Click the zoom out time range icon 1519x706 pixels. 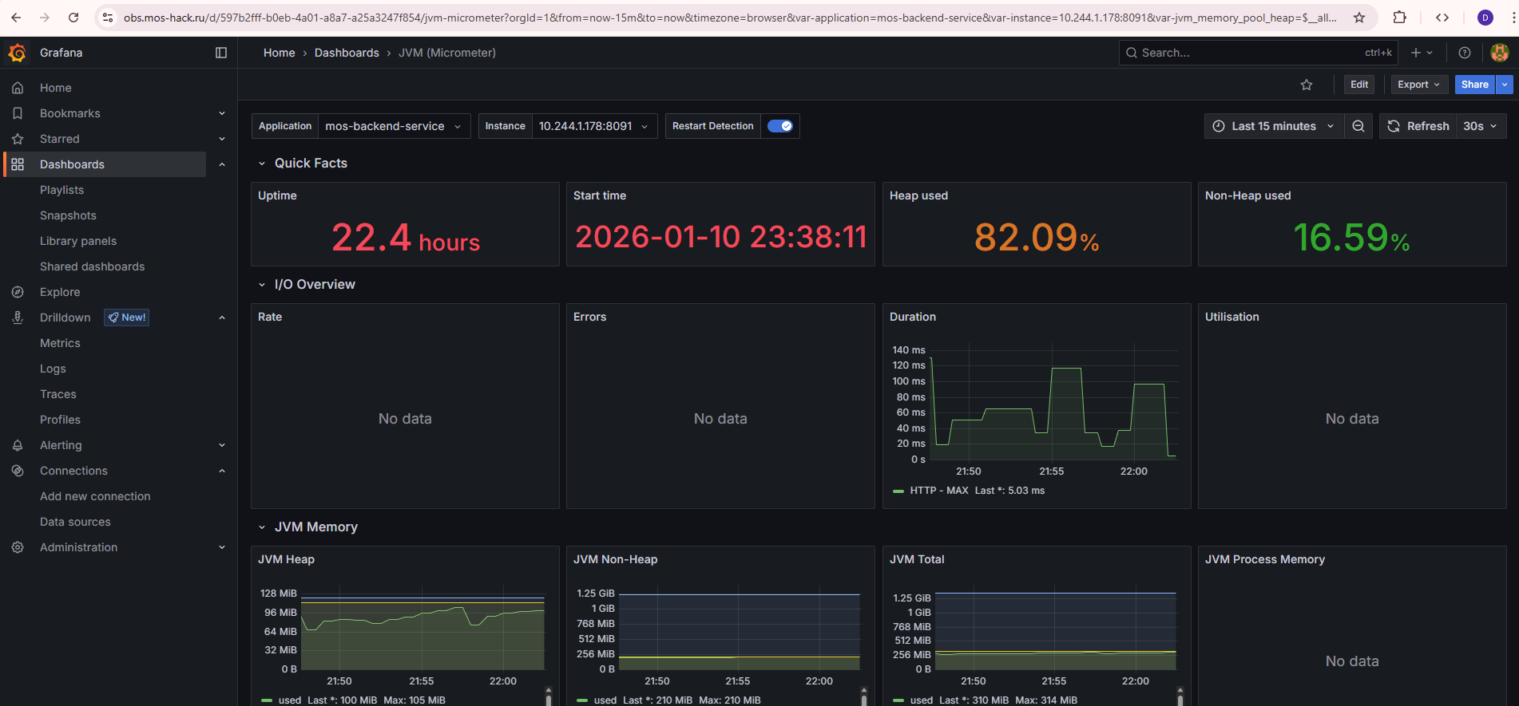point(1358,126)
